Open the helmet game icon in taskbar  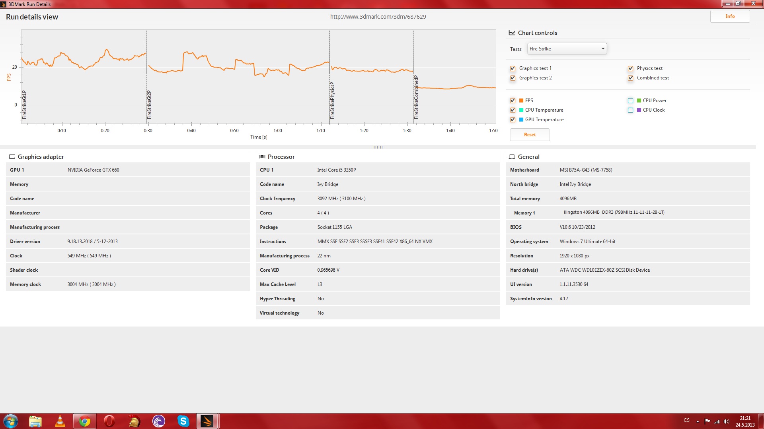[134, 421]
